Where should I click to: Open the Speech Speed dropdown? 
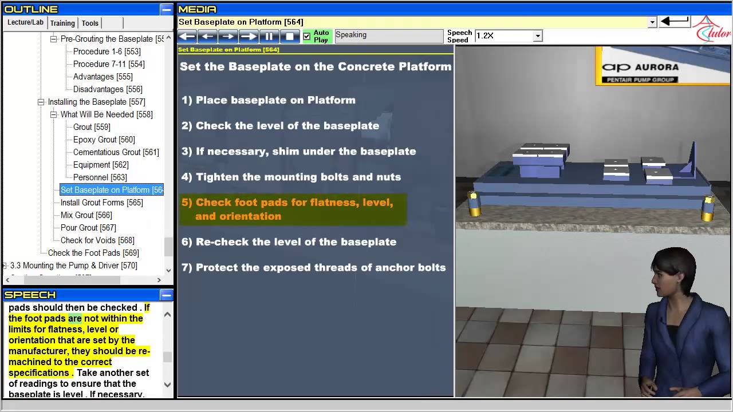tap(537, 36)
